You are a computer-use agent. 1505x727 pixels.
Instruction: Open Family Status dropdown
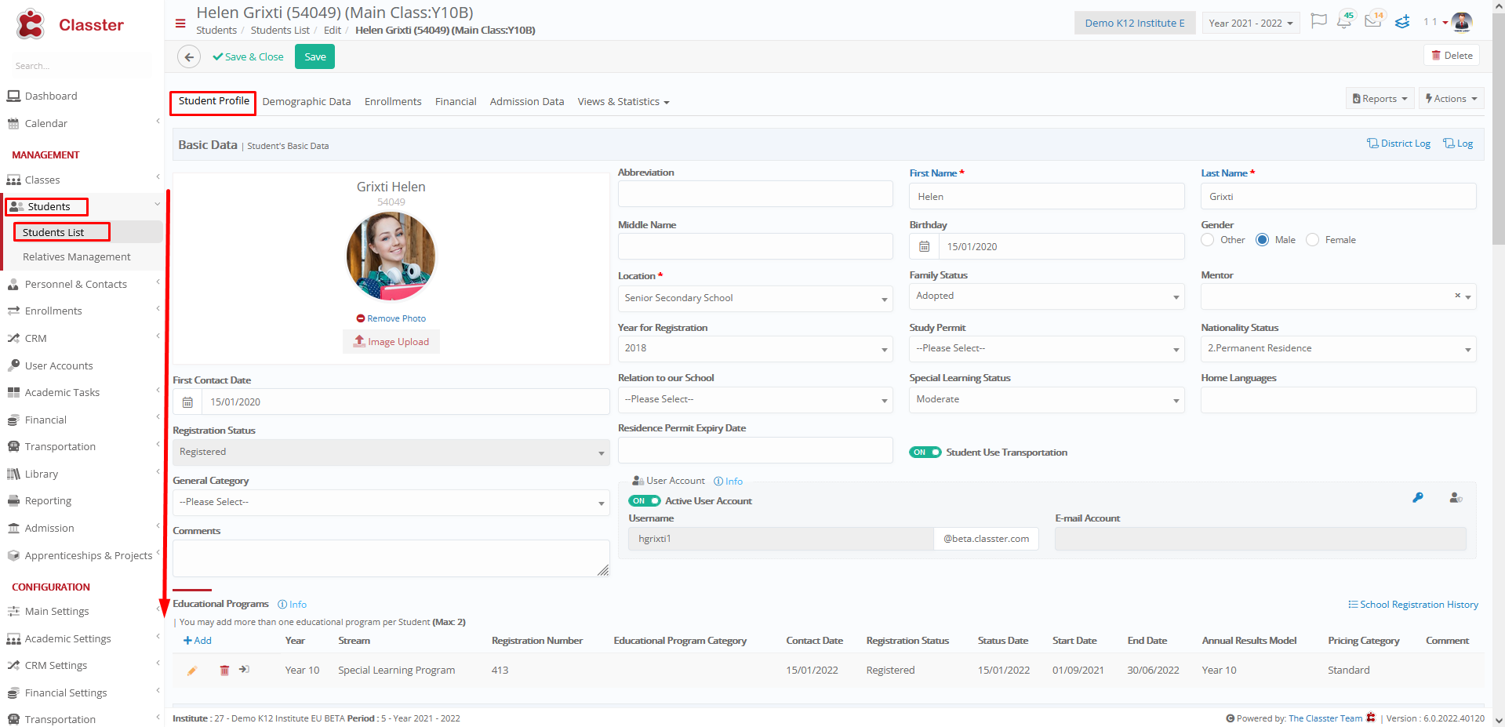(1047, 296)
